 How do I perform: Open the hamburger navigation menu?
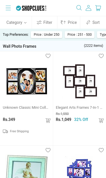click(x=8, y=8)
